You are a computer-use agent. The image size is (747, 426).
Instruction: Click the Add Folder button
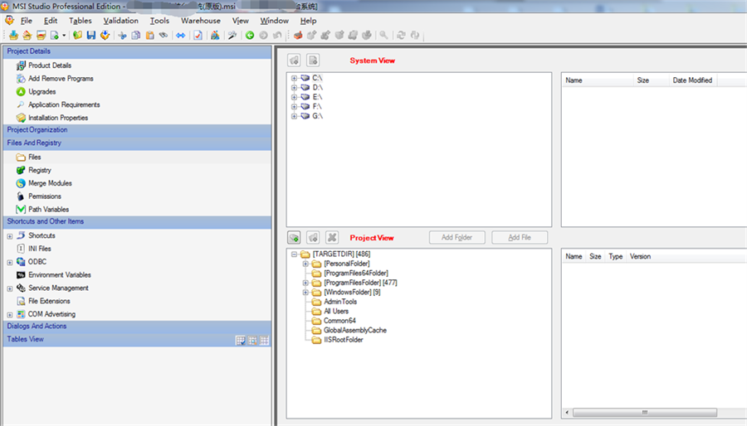click(456, 238)
